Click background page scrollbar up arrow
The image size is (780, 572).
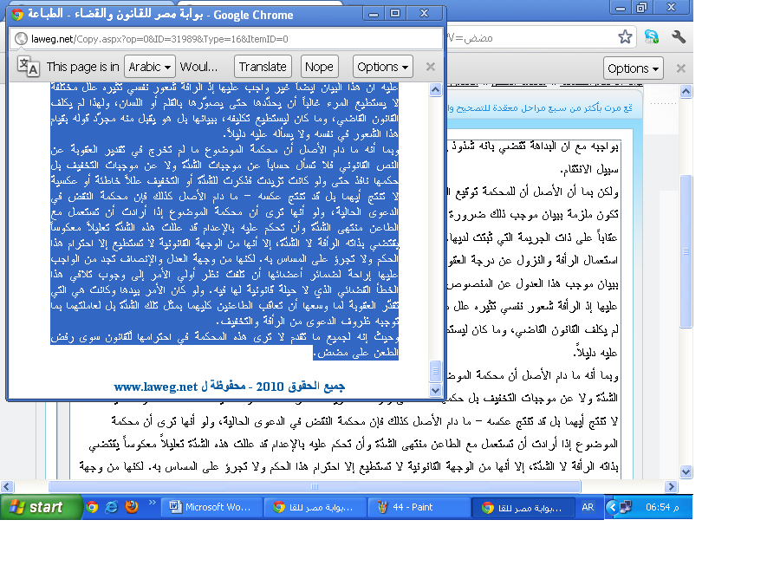(x=686, y=92)
